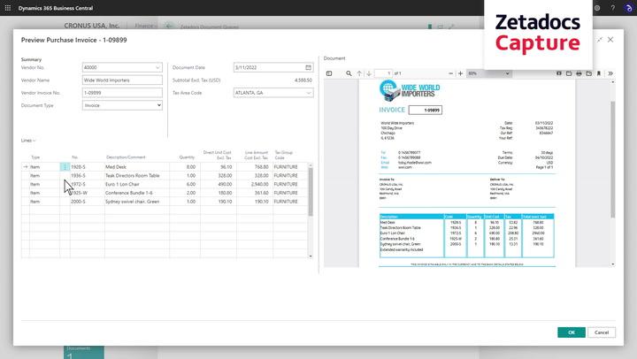The image size is (637, 359).
Task: Open the Vendor No. dropdown
Action: tap(157, 67)
